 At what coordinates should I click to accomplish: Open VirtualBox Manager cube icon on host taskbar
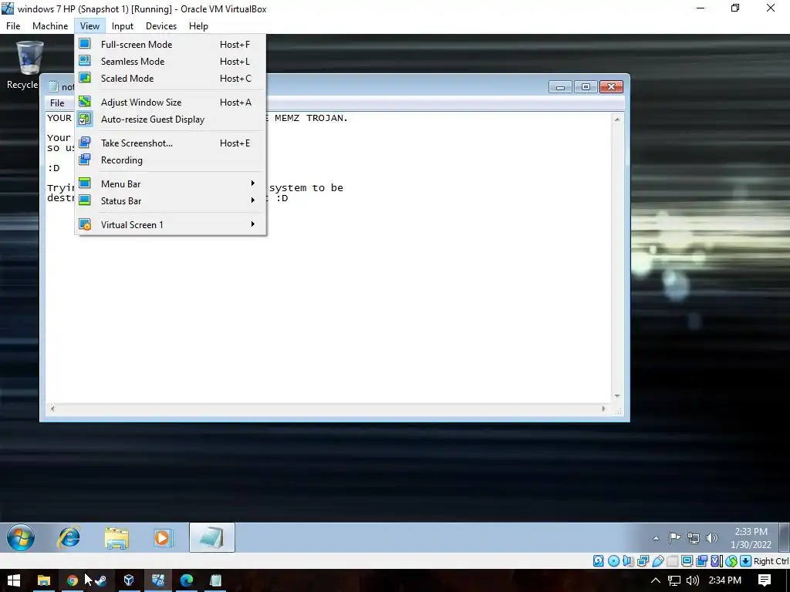pyautogui.click(x=129, y=580)
